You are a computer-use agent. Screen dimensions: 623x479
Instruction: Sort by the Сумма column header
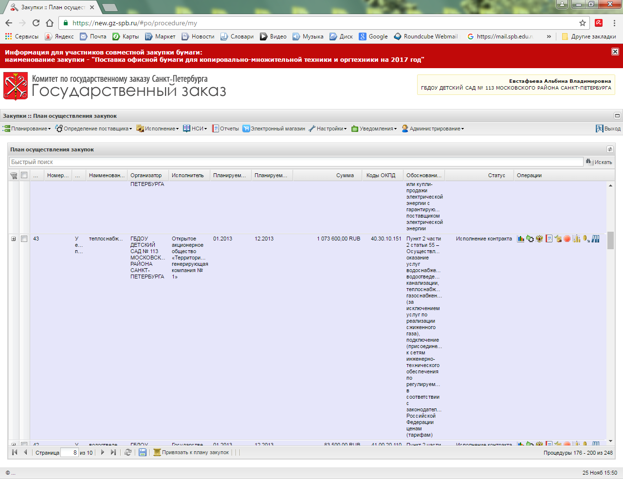(x=327, y=175)
